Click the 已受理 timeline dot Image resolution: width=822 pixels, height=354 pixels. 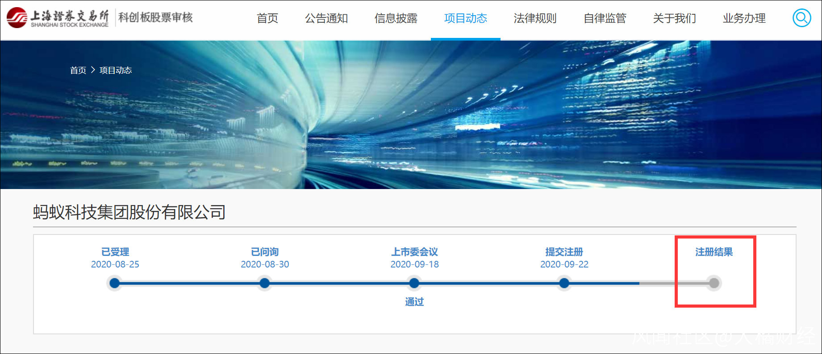click(x=115, y=283)
